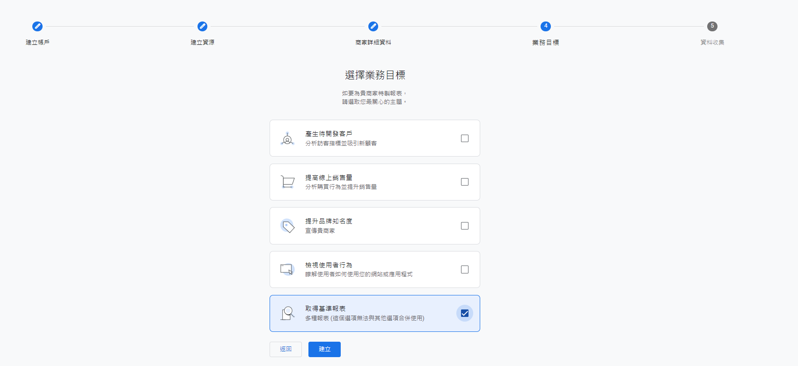Click the 建立資源 step label

click(x=202, y=43)
